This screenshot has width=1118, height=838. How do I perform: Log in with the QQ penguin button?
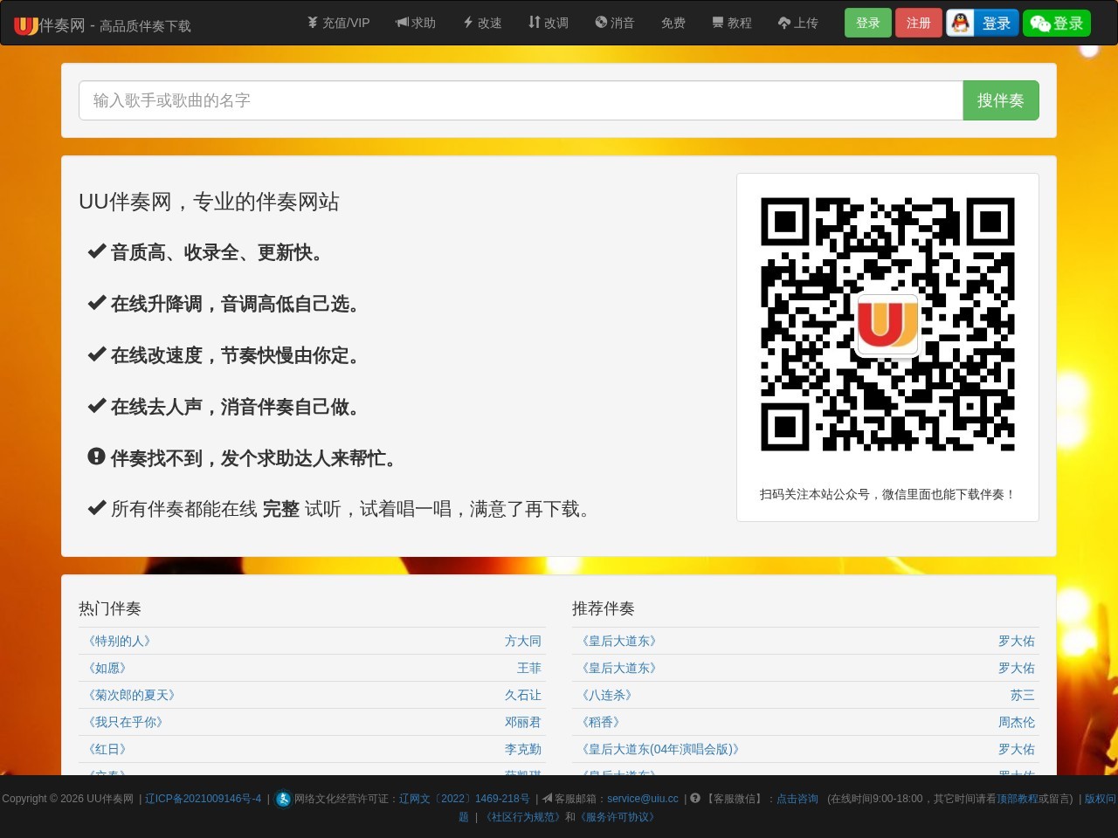983,23
